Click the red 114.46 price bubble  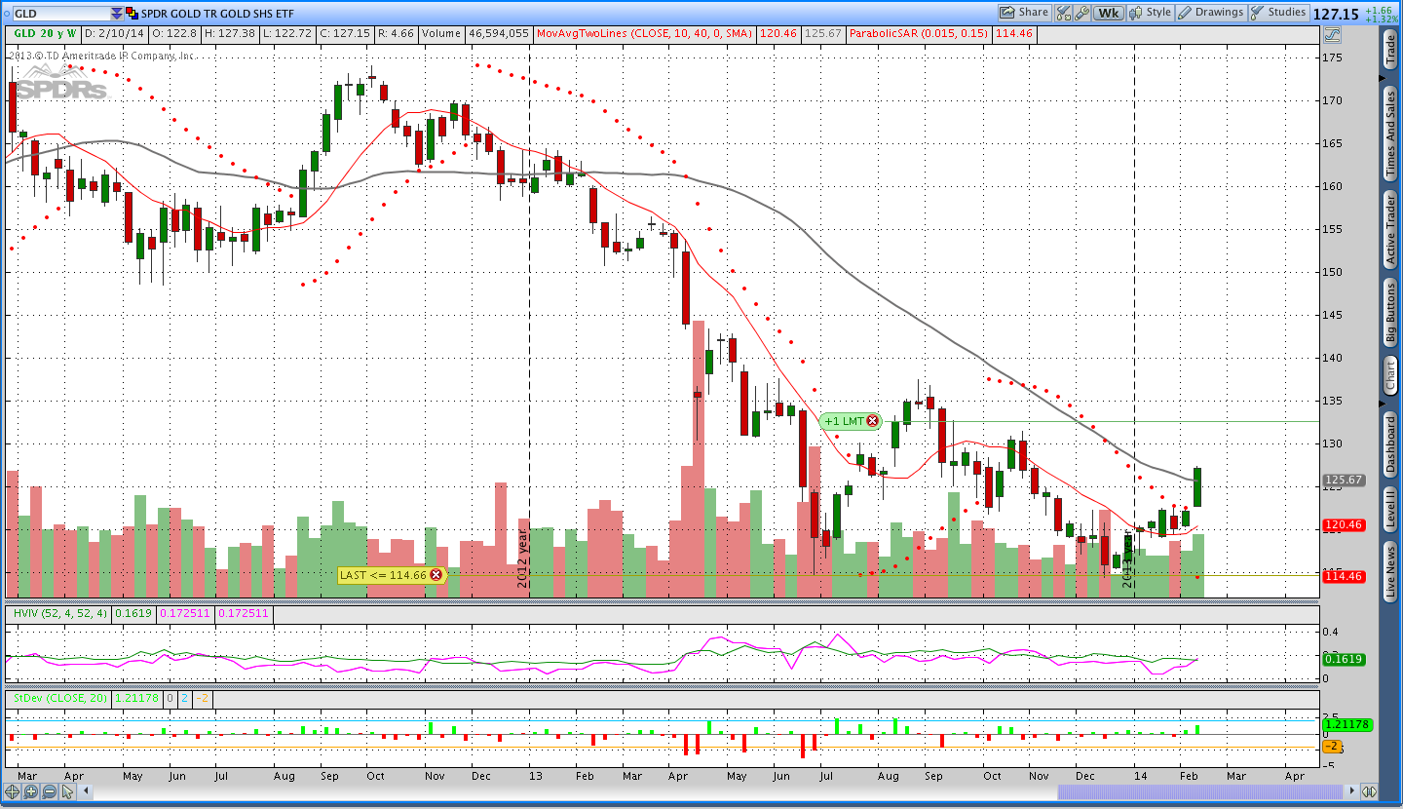(x=1343, y=577)
